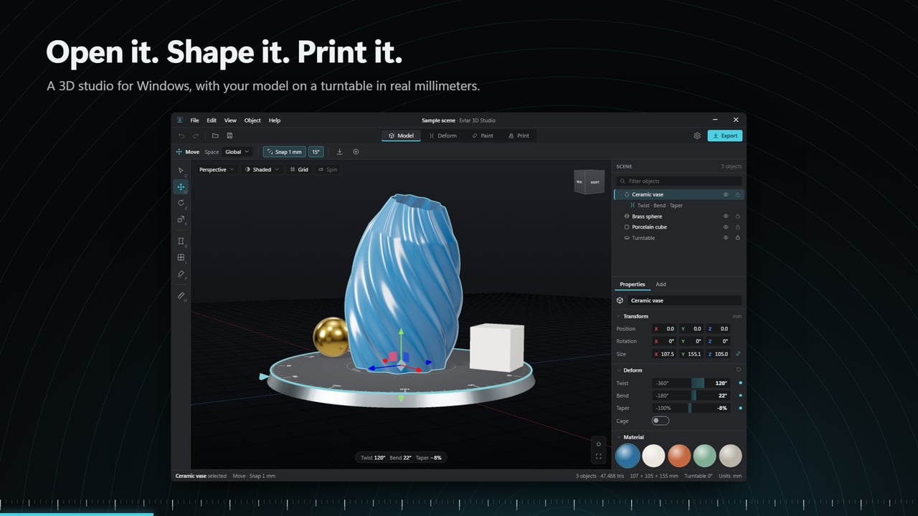This screenshot has height=516, width=918.
Task: Click the home view button in viewport
Action: [x=599, y=444]
